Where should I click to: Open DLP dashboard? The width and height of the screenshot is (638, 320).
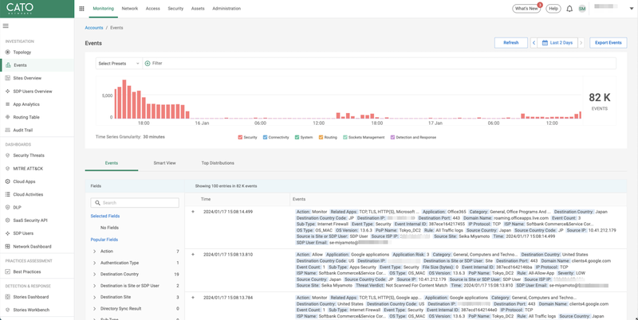point(17,208)
